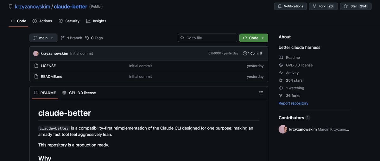
Task: Click the tag icon beside 0 Tags
Action: coord(87,38)
